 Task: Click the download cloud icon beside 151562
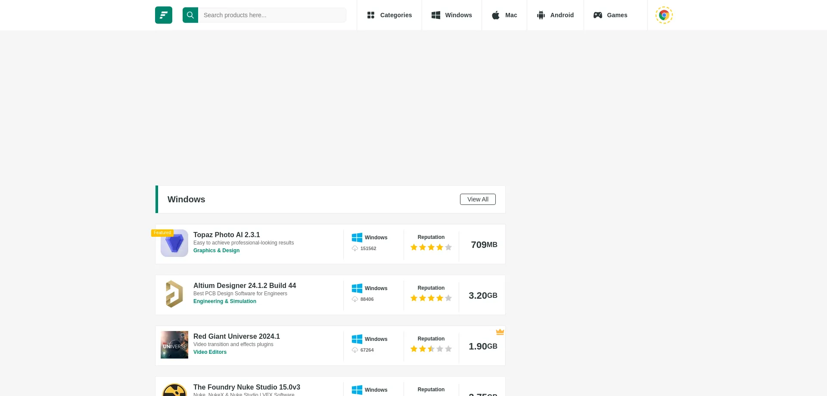(x=355, y=248)
